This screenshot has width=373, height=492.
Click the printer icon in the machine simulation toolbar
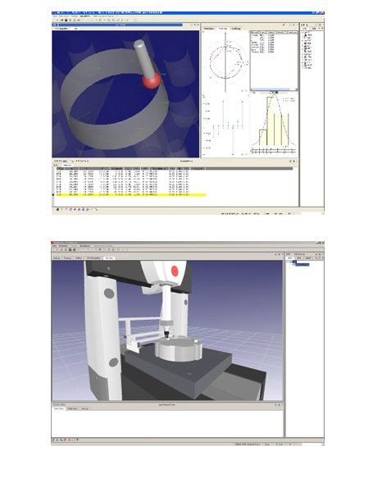74,250
